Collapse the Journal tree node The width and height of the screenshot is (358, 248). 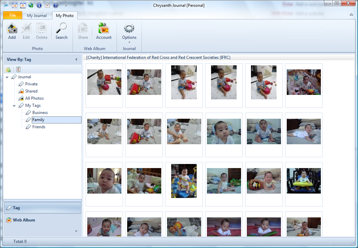[x=7, y=77]
